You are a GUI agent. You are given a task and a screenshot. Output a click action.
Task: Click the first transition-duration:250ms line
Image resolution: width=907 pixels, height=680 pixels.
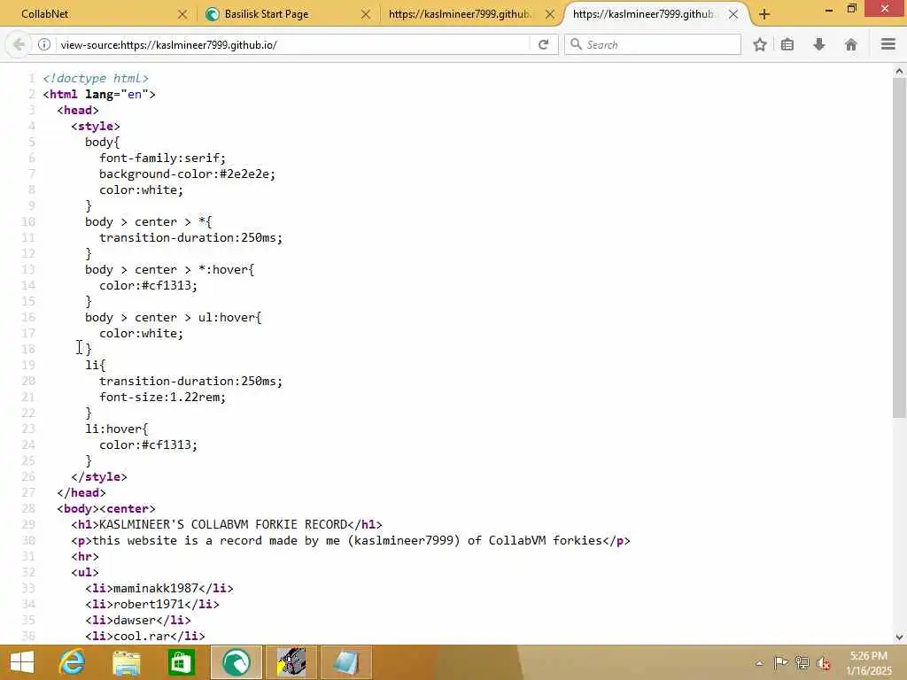pos(190,237)
